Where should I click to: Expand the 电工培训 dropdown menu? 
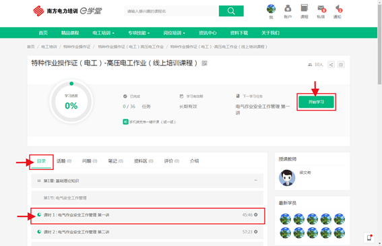click(x=103, y=33)
